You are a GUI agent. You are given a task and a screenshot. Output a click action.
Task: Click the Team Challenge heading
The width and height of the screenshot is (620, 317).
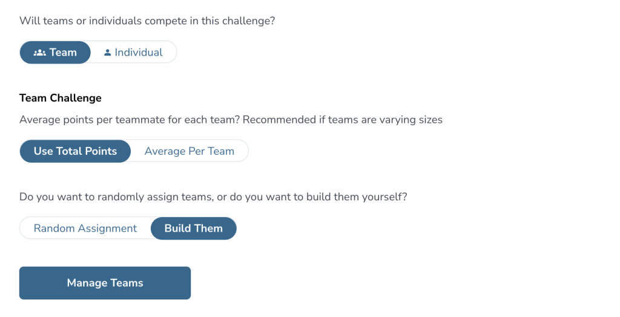(x=61, y=98)
